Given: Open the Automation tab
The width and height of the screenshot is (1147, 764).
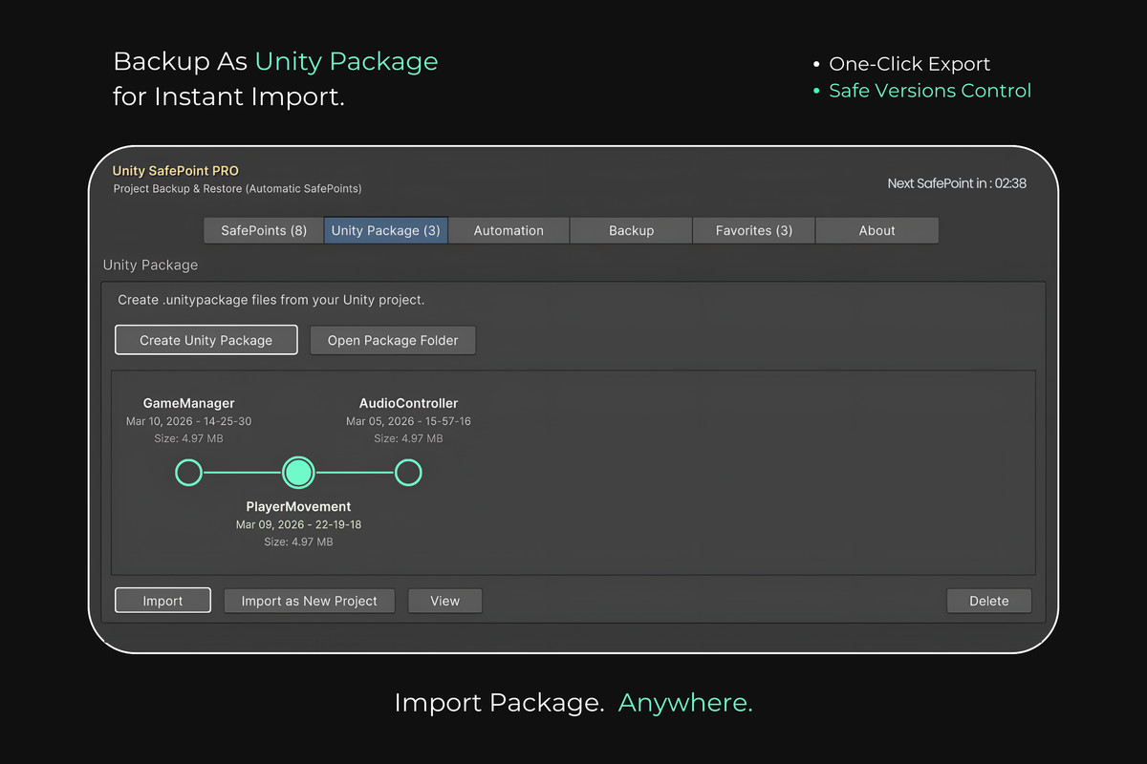Looking at the screenshot, I should [509, 230].
